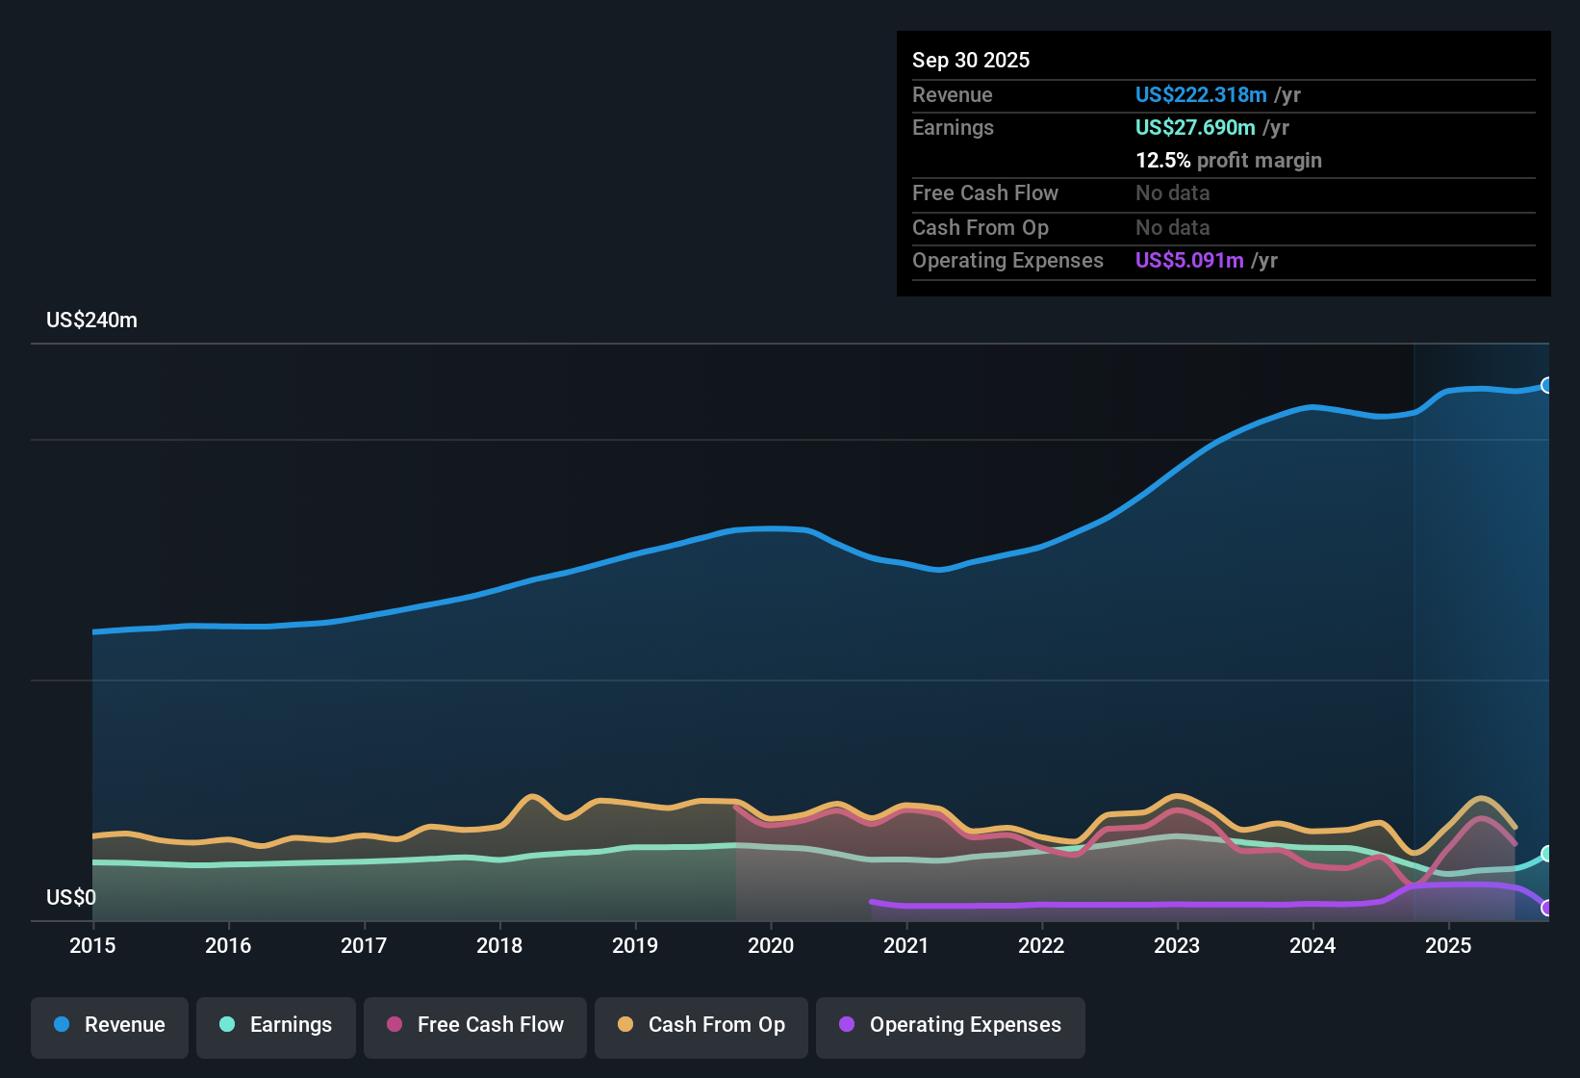Click the Earnings legend button

pyautogui.click(x=276, y=1025)
